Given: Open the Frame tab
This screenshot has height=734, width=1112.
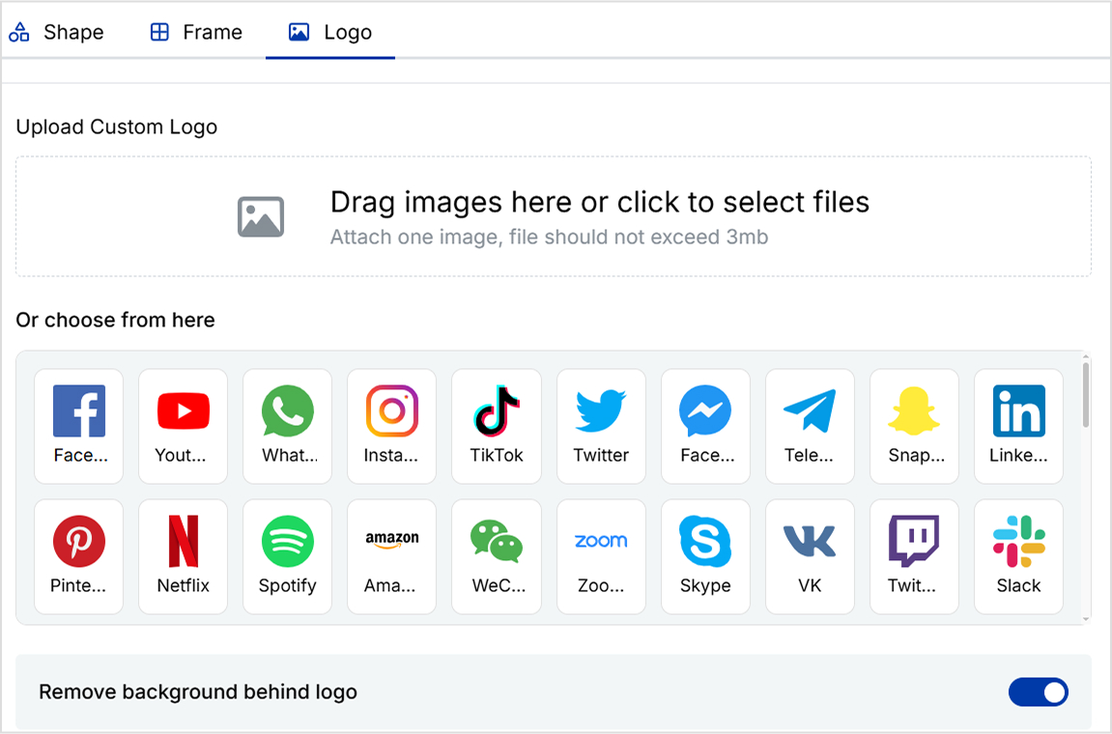Looking at the screenshot, I should 196,32.
